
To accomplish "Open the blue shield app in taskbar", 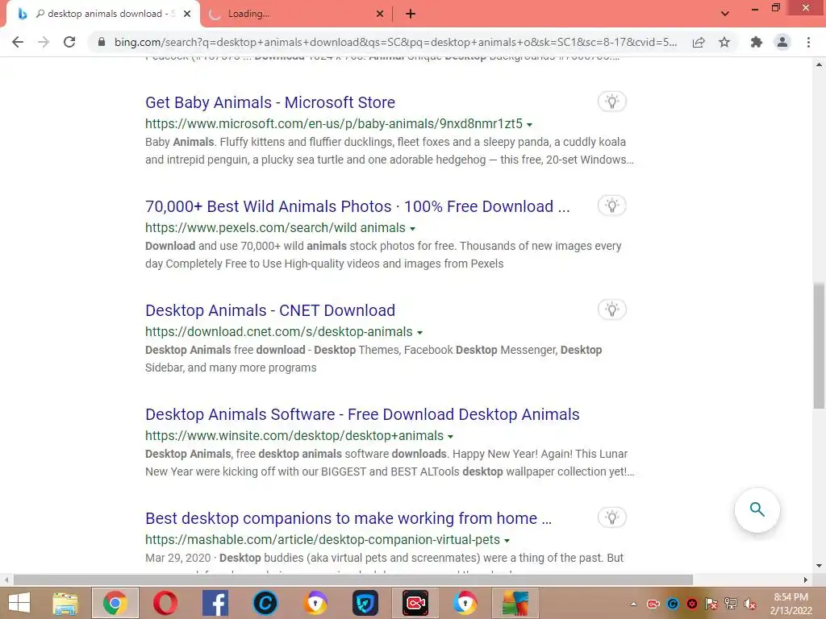I will (365, 603).
